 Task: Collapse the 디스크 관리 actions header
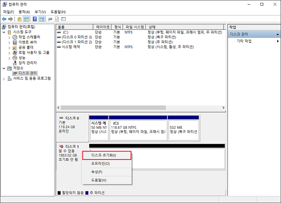pyautogui.click(x=278, y=34)
